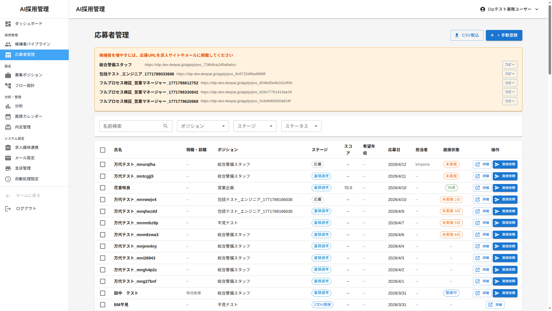
Task: Click the 応募者管理 table icon
Action: pyautogui.click(x=8, y=55)
